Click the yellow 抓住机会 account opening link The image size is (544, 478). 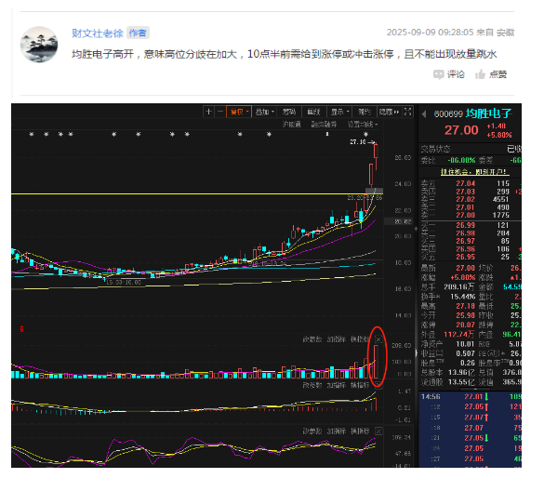pyautogui.click(x=473, y=172)
